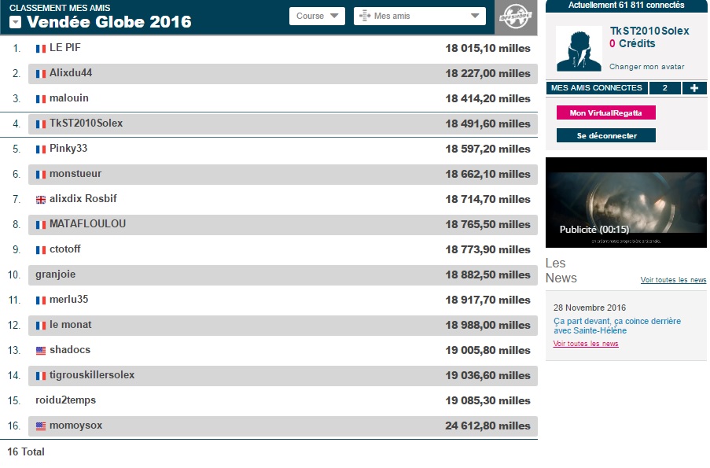This screenshot has width=710, height=468.
Task: Click the TkST2010Solex avatar picture
Action: click(x=579, y=49)
